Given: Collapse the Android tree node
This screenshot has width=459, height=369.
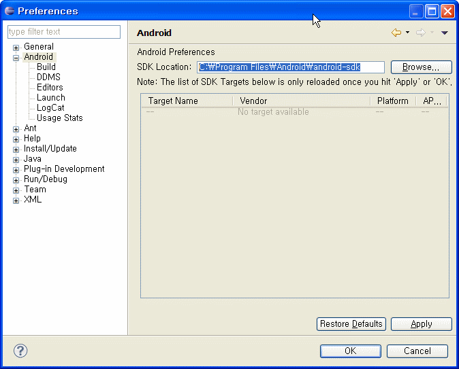Looking at the screenshot, I should (x=16, y=58).
